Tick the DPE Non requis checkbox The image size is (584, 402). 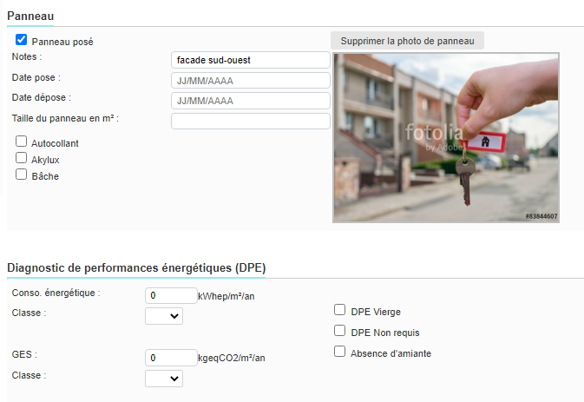(x=340, y=332)
